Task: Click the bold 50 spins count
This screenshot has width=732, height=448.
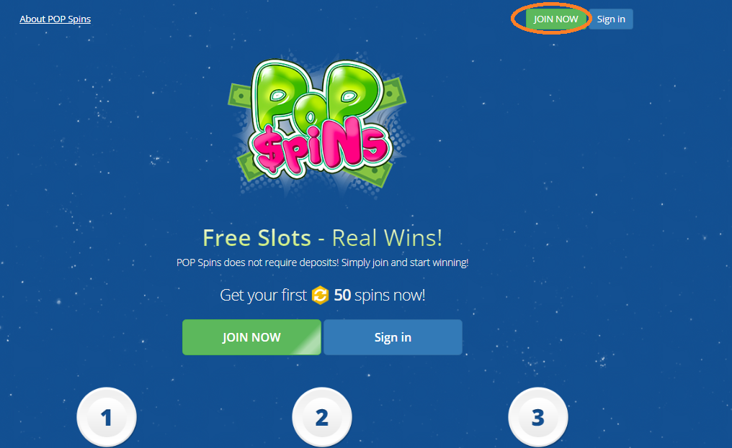Action: 342,295
